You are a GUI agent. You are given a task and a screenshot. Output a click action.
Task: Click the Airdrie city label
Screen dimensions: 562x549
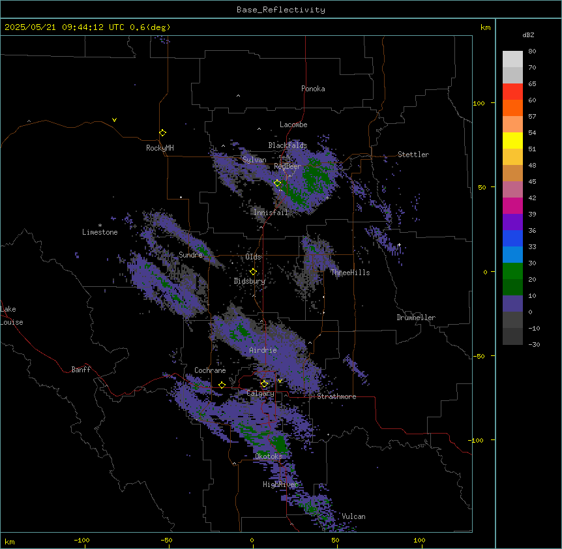(263, 350)
